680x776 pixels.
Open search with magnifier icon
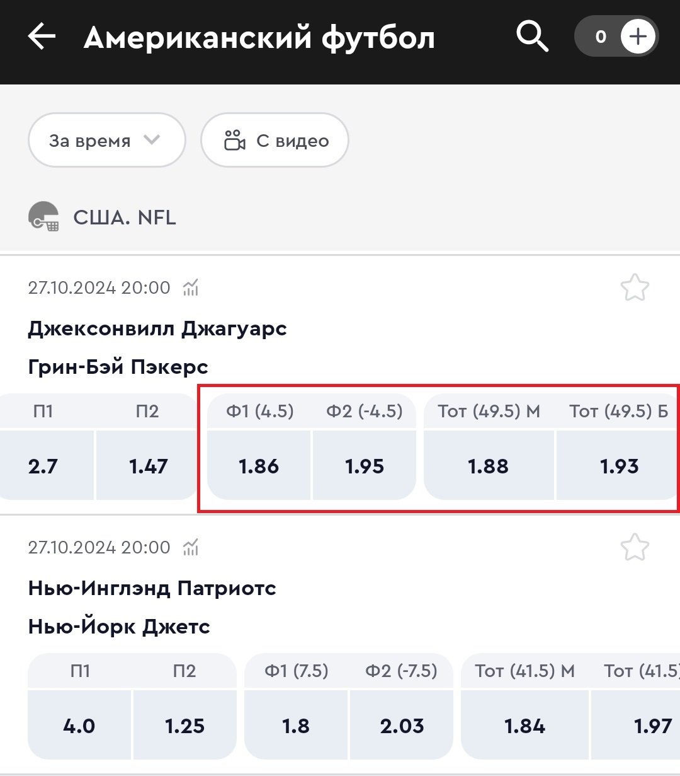tap(532, 37)
